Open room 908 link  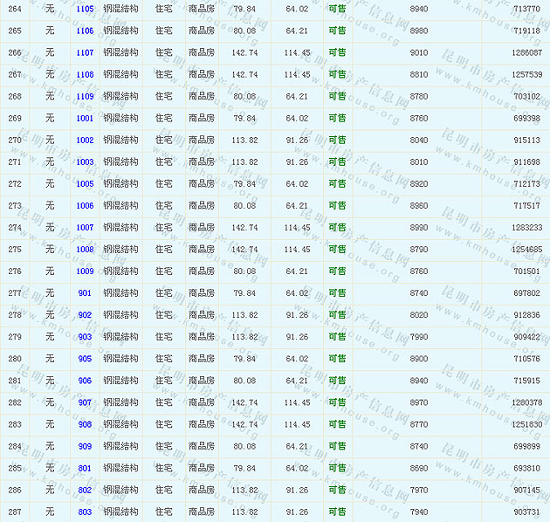click(85, 424)
